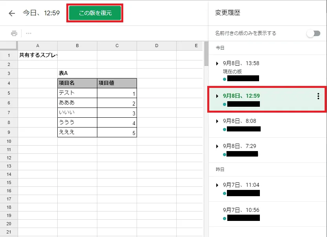Select the 9月7日、10:56 version
Viewport: 327px width, 237px height.
[x=241, y=210]
